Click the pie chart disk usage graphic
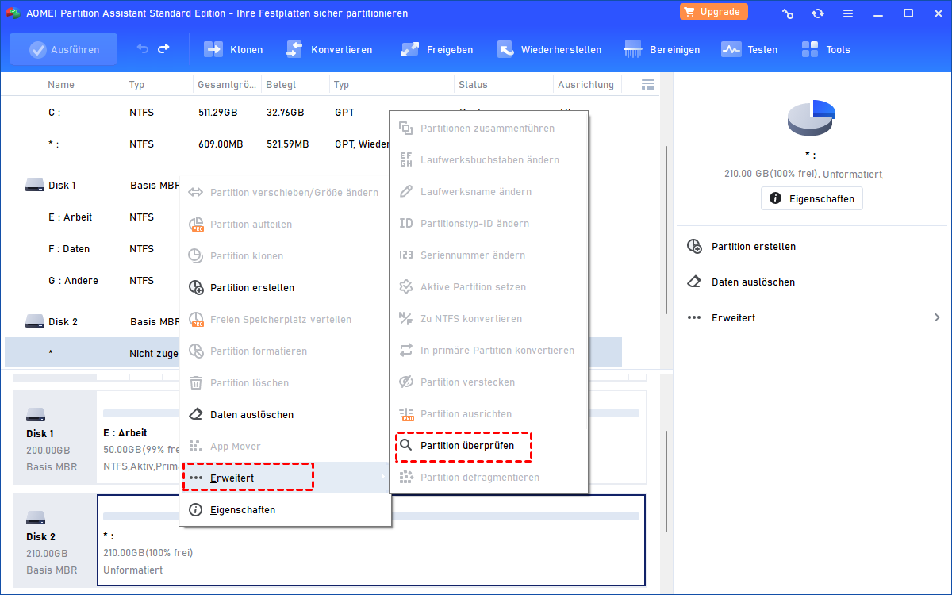The height and width of the screenshot is (595, 952). coord(811,117)
